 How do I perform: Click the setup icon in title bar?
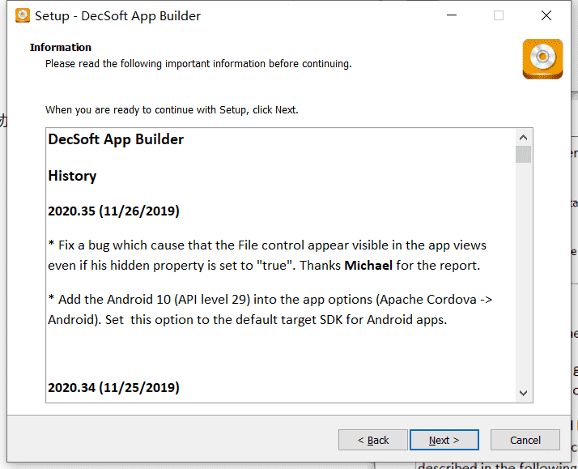click(x=23, y=16)
